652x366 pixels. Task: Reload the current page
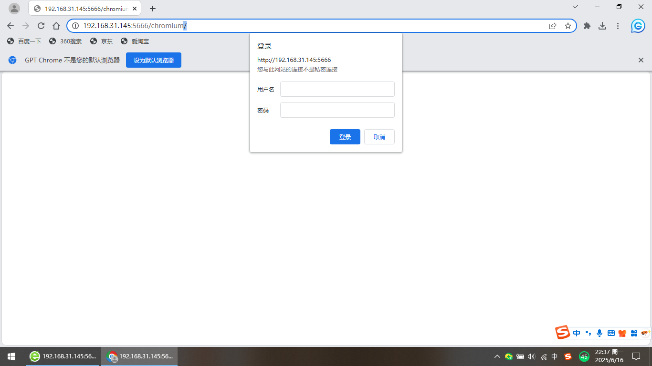point(41,26)
